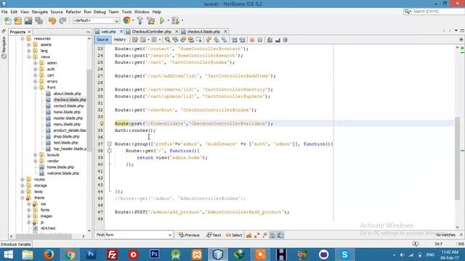Collapse the theme folder node
Image resolution: width=465 pixels, height=261 pixels.
tap(23, 198)
